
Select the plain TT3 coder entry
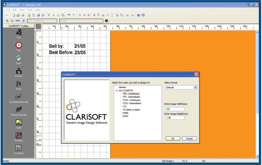pyautogui.click(x=124, y=106)
